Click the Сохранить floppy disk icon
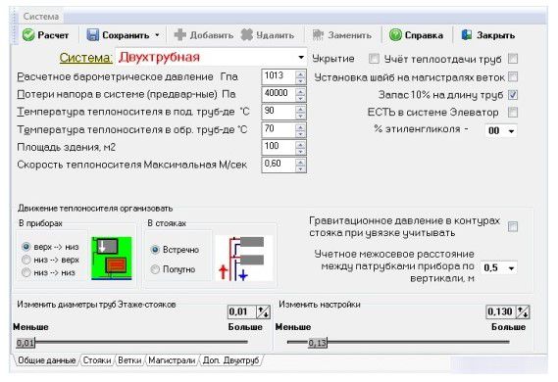The height and width of the screenshot is (382, 558). click(92, 35)
